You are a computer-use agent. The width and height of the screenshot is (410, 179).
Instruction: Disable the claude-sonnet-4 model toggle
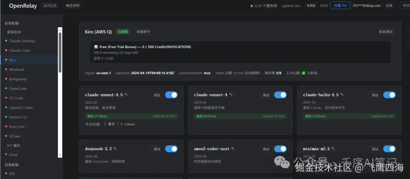coord(280,95)
